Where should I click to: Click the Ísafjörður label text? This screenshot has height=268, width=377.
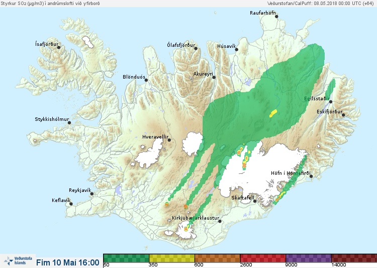(x=47, y=44)
